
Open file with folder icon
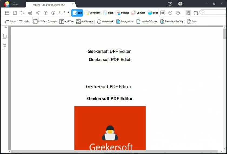[x=7, y=13]
